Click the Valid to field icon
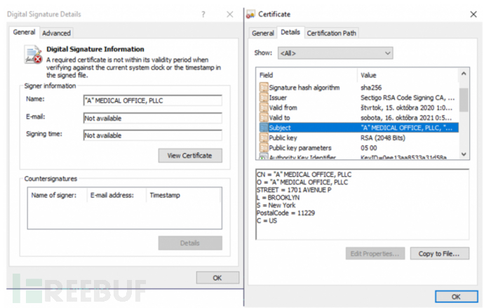The image size is (484, 308). (264, 118)
